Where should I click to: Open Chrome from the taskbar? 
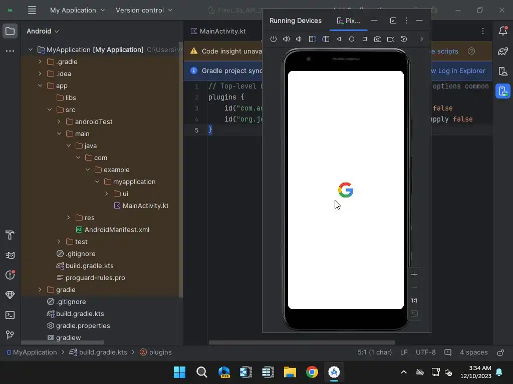[x=312, y=372]
